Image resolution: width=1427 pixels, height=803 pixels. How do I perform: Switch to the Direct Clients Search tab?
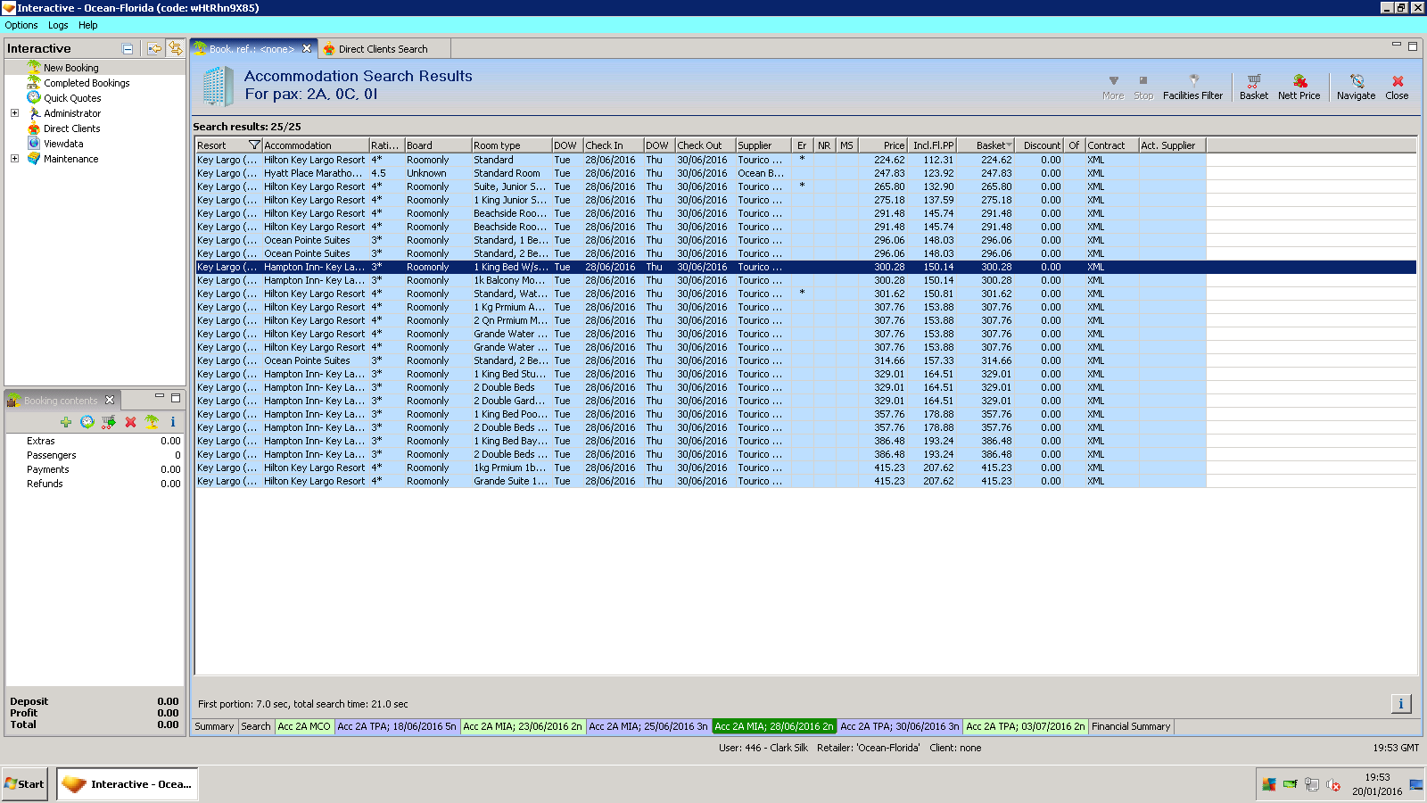382,49
